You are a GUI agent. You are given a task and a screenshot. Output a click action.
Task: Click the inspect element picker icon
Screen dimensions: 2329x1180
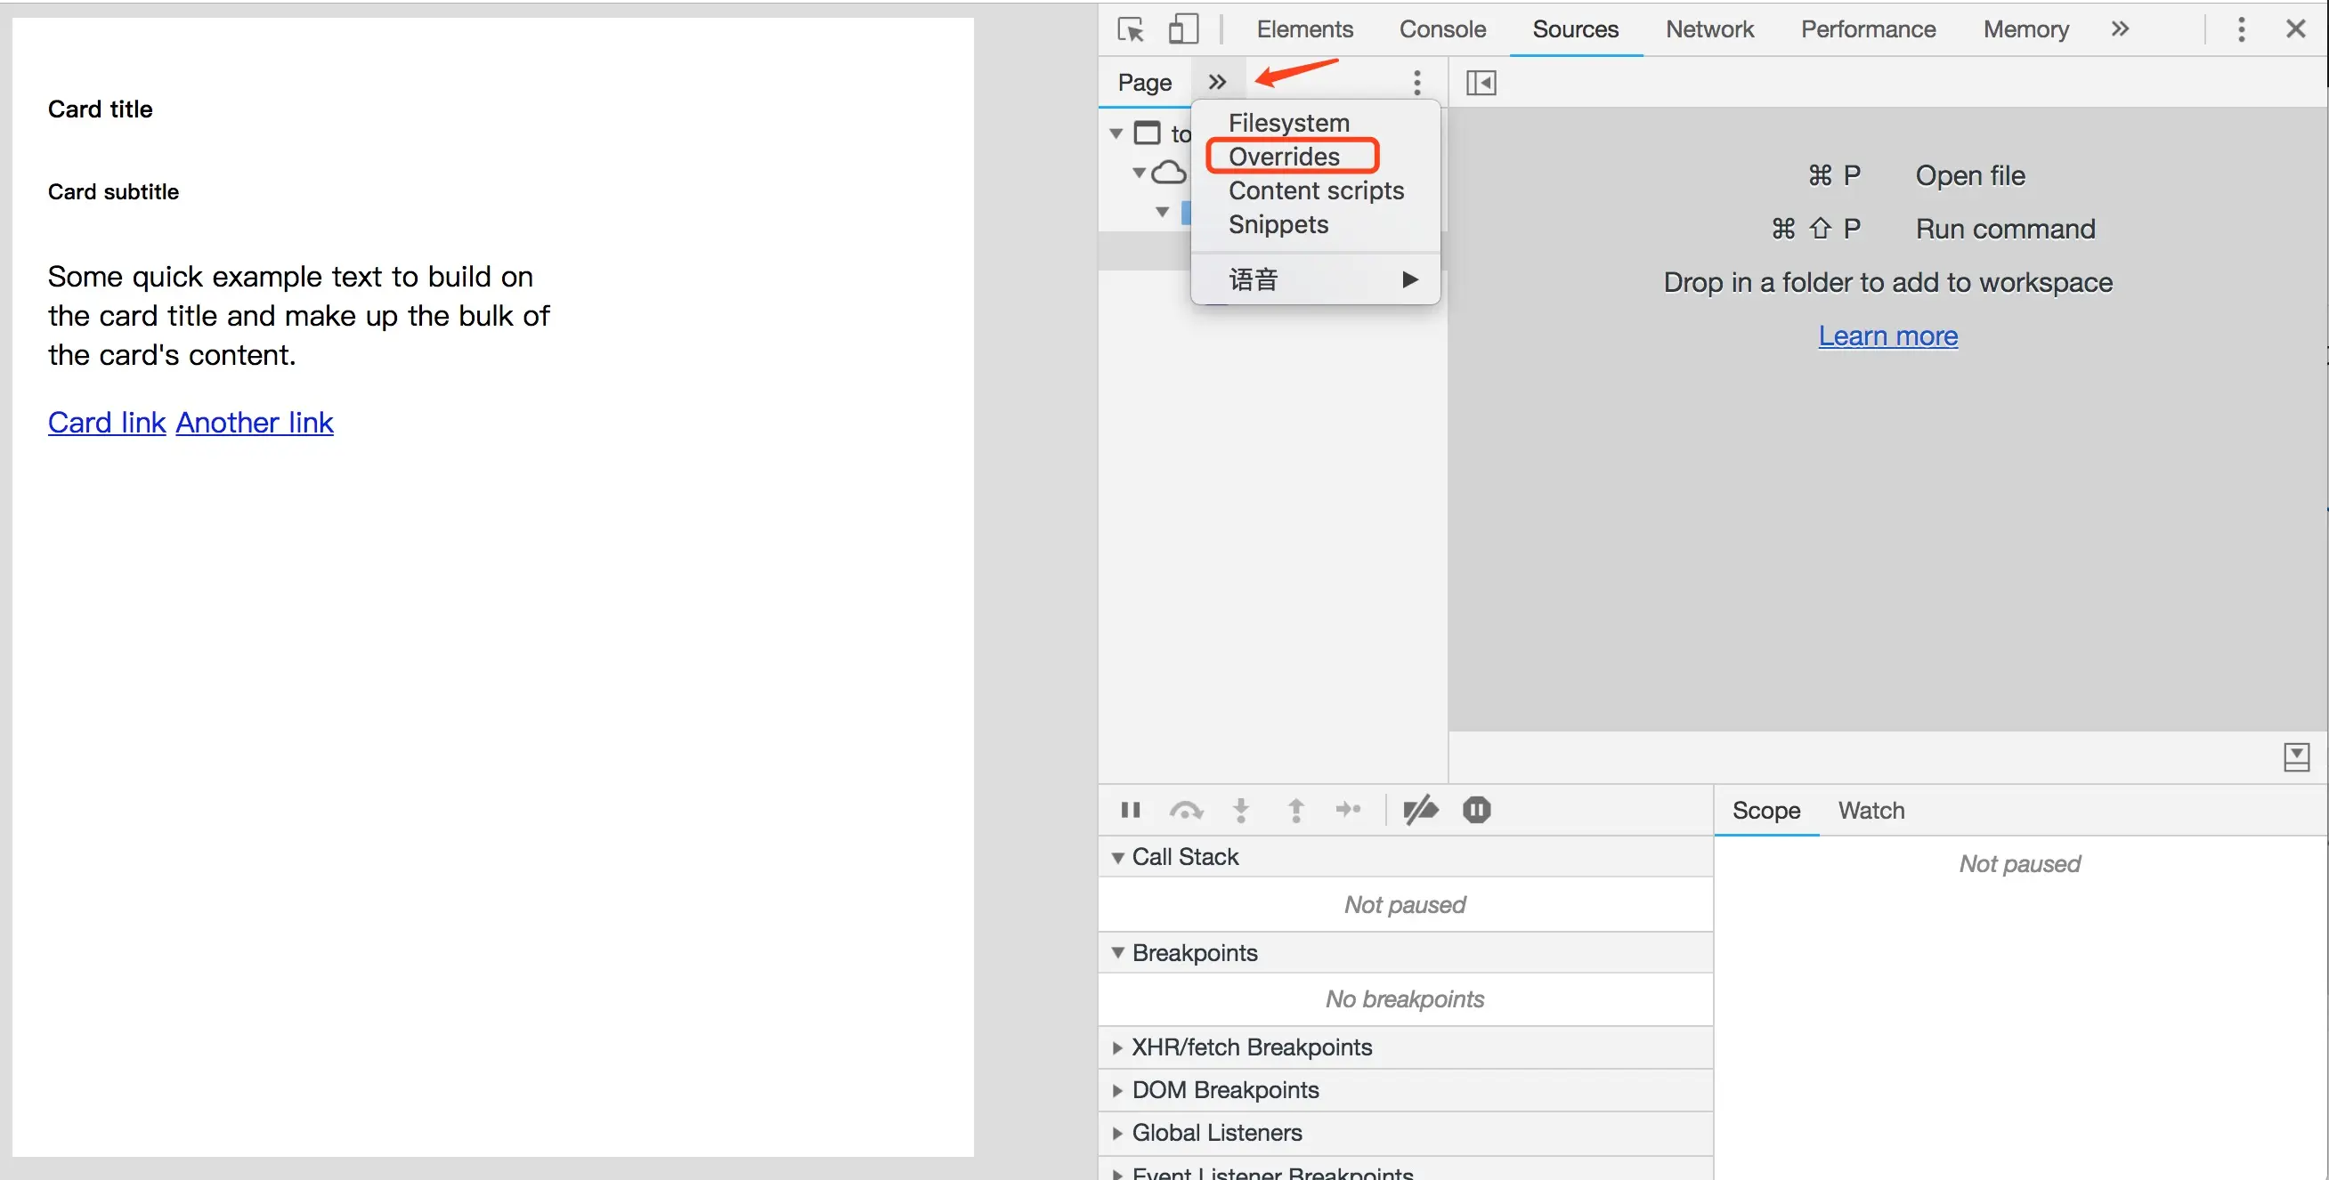pyautogui.click(x=1130, y=28)
